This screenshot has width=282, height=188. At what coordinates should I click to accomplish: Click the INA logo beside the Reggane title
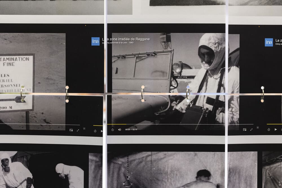[x=96, y=41]
